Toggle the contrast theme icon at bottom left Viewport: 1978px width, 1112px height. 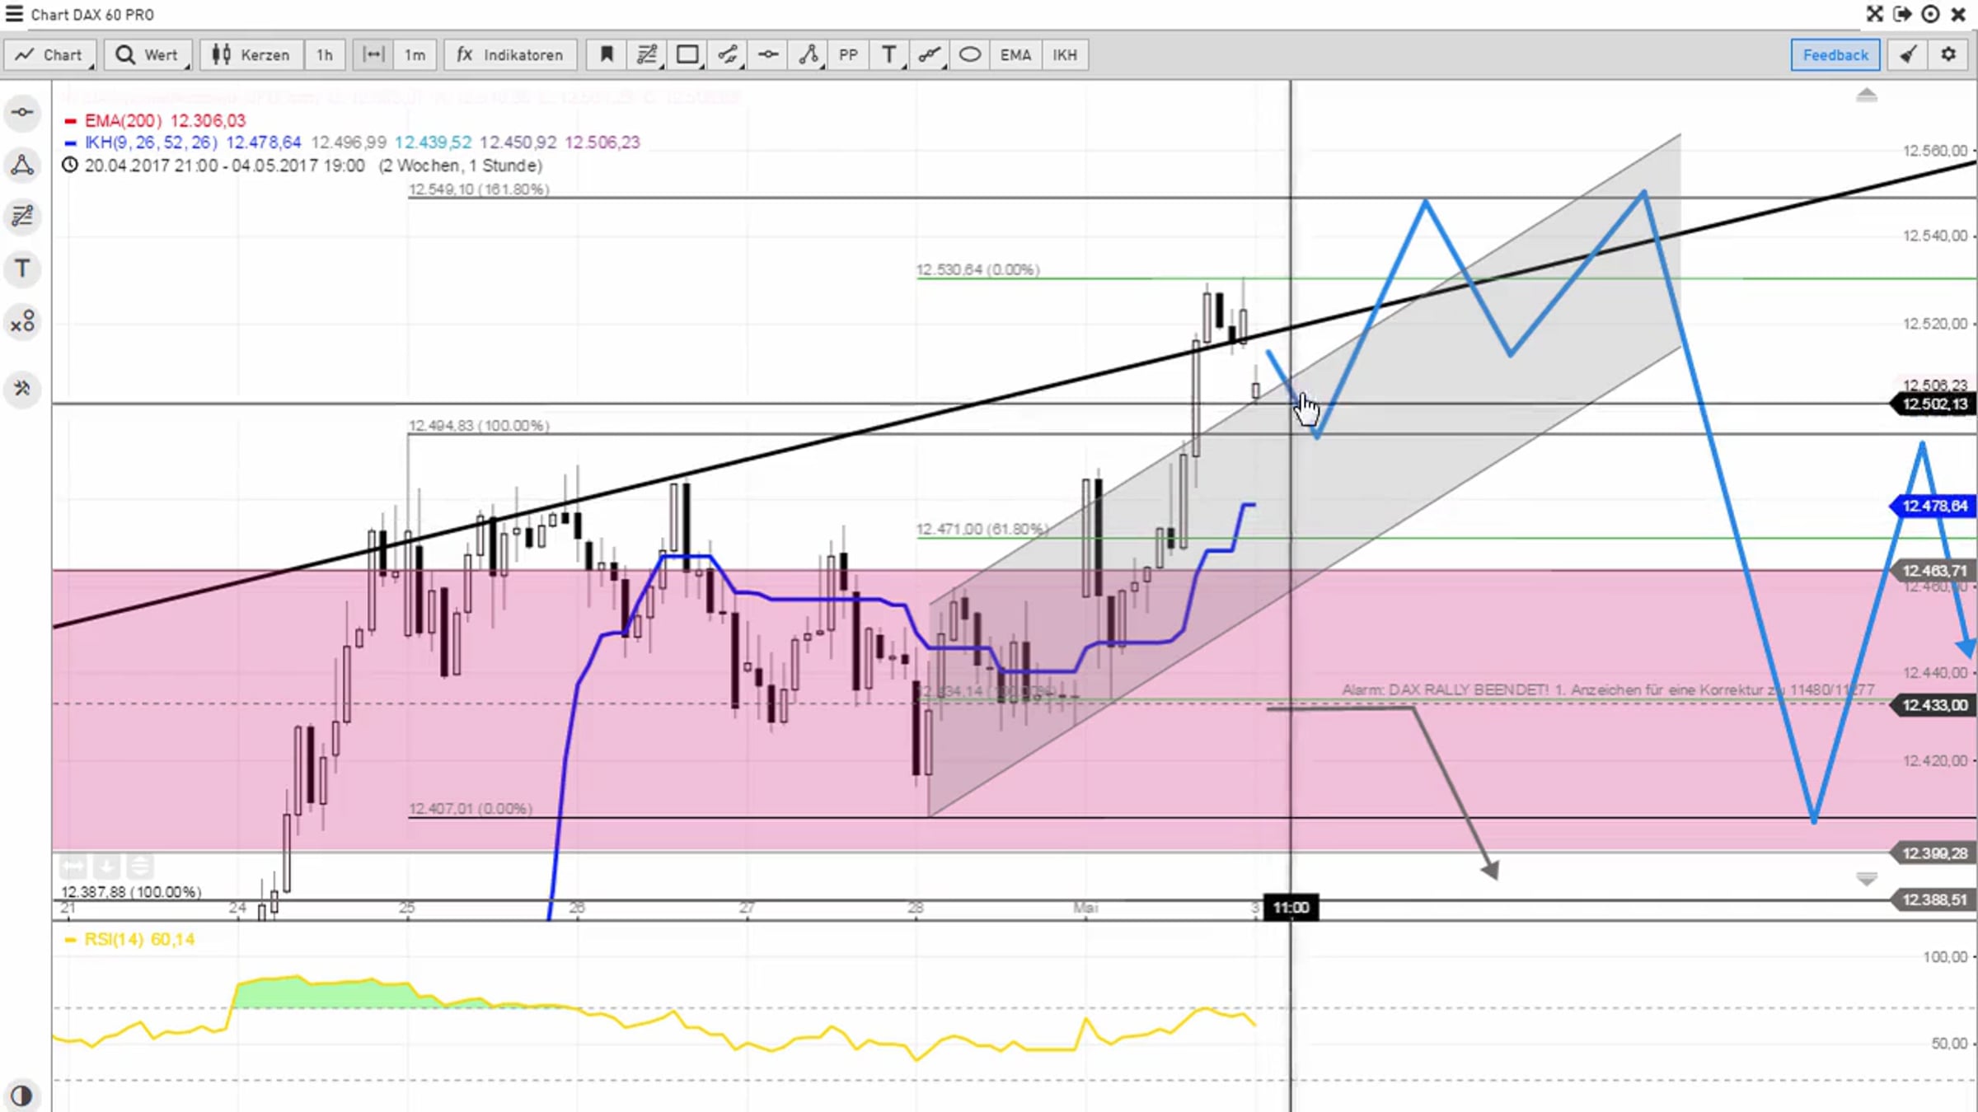pyautogui.click(x=21, y=1096)
